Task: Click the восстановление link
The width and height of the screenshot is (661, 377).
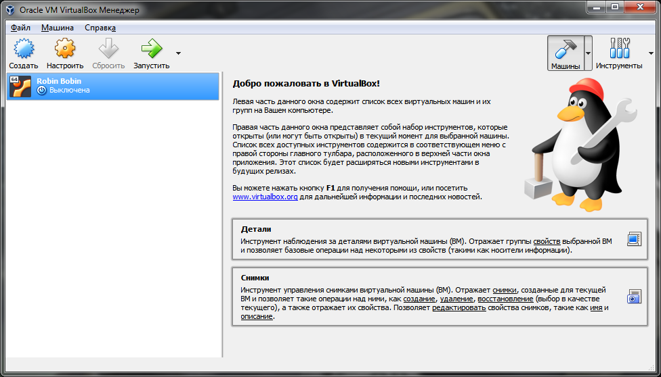Action: (506, 299)
